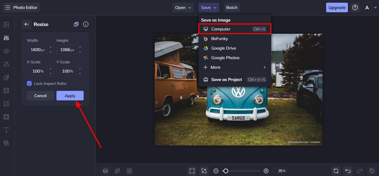Screen dimensions: 379x176
Task: Click the Batch button
Action: tap(232, 8)
